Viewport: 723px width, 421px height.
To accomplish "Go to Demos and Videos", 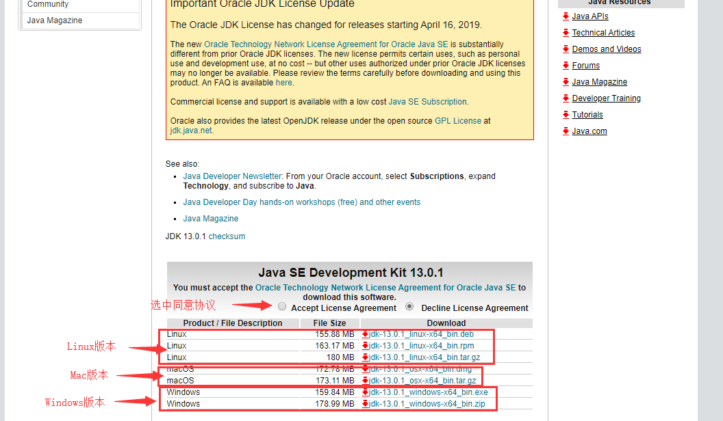I will 607,49.
